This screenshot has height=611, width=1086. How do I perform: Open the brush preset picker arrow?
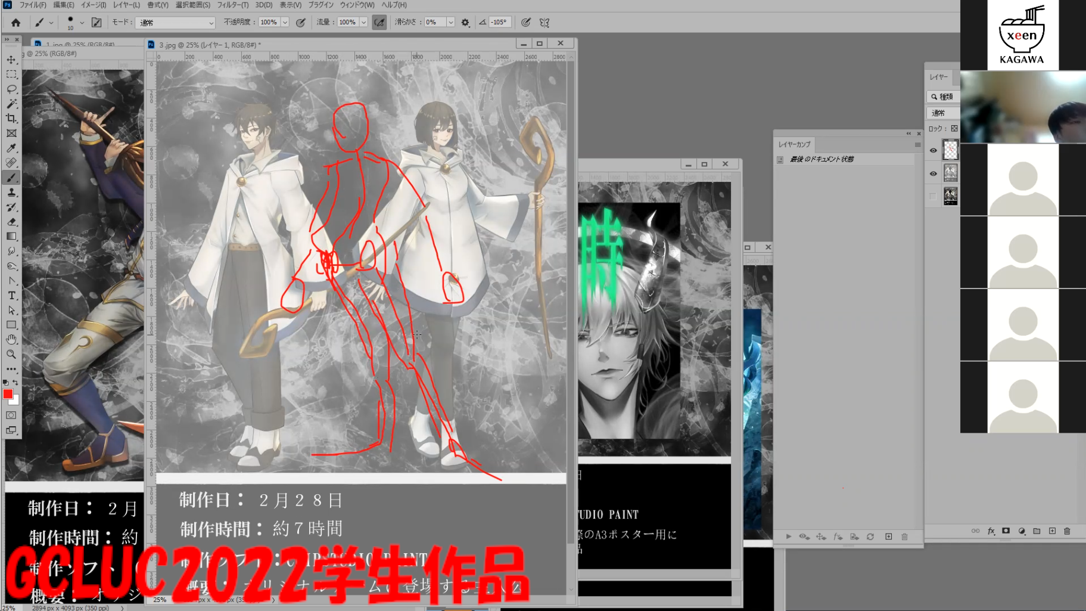tap(82, 23)
